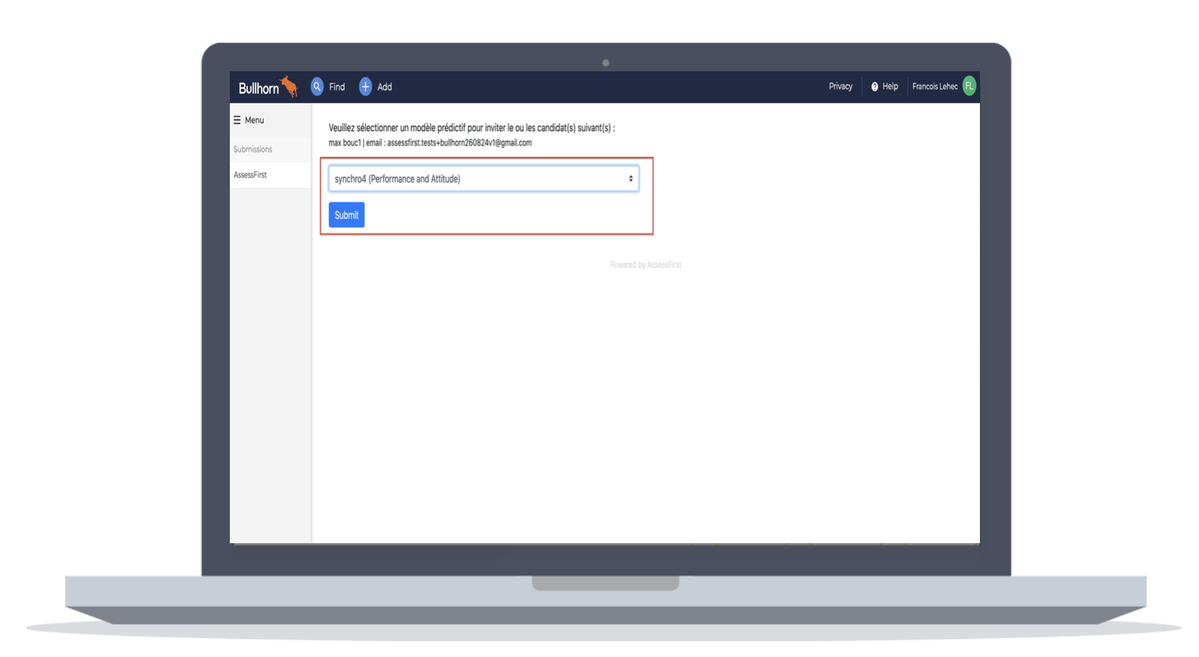Click the blue plus Add icon
Image resolution: width=1199 pixels, height=657 pixels.
[x=365, y=86]
